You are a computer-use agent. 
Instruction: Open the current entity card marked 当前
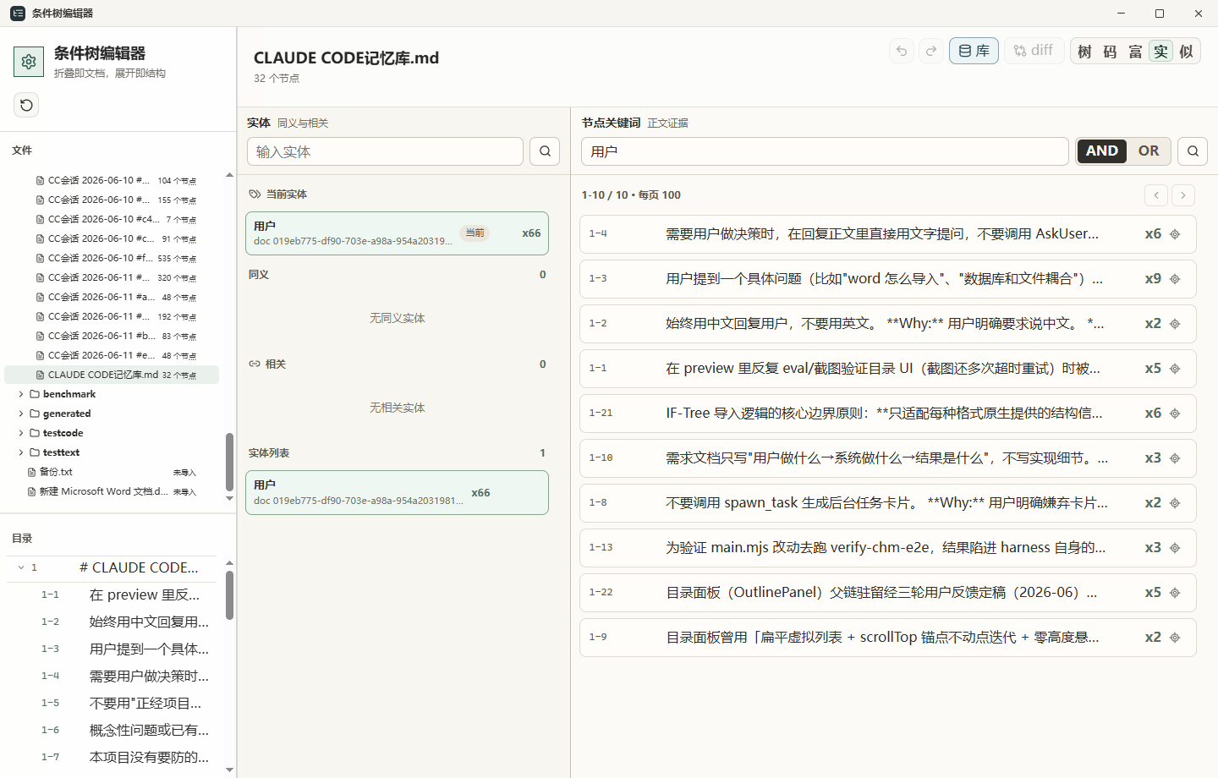(x=397, y=233)
